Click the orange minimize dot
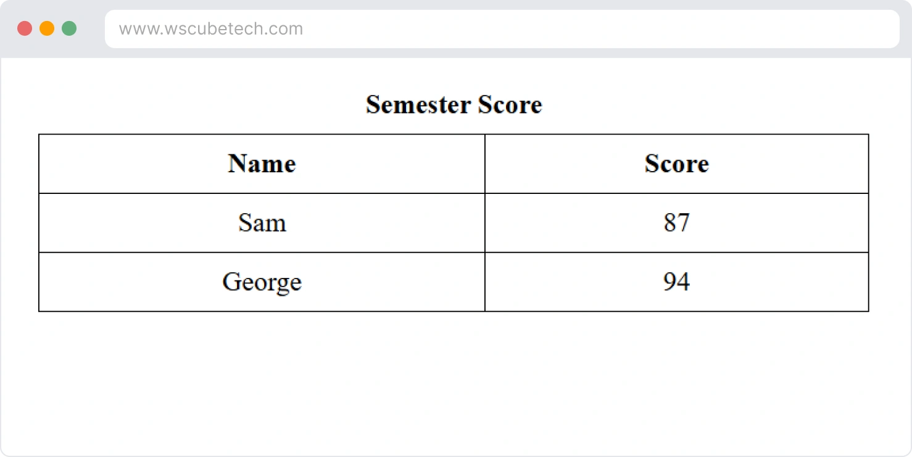This screenshot has height=457, width=912. (47, 28)
